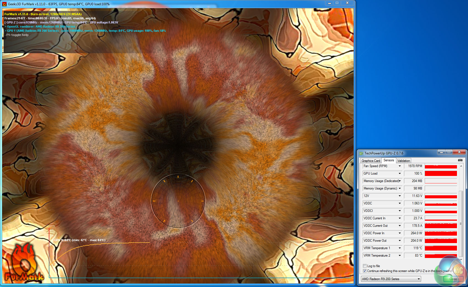Expand the VRM Temperature 2 dropdown
This screenshot has height=287, width=468.
(x=400, y=256)
